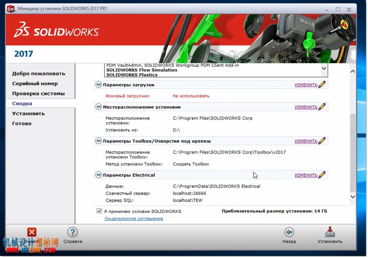This screenshot has height=258, width=368.
Task: Click the SOLIDWORKS Flow Simulation entry
Action: 142,70
